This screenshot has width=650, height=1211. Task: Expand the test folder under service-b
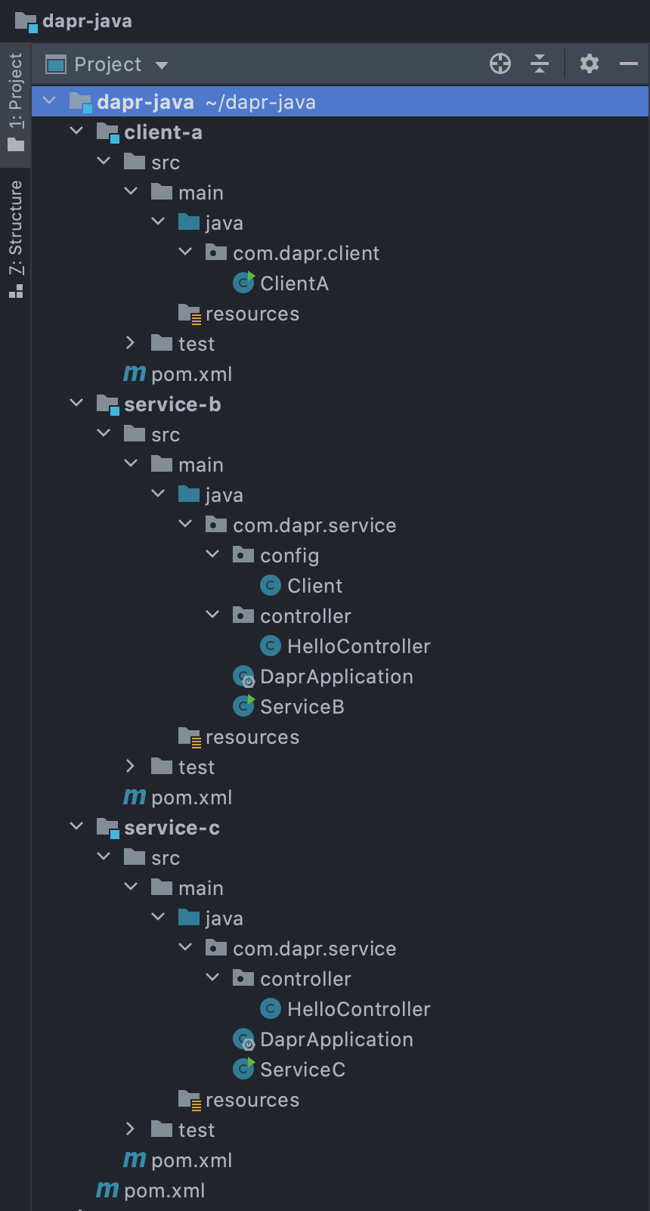tap(130, 766)
